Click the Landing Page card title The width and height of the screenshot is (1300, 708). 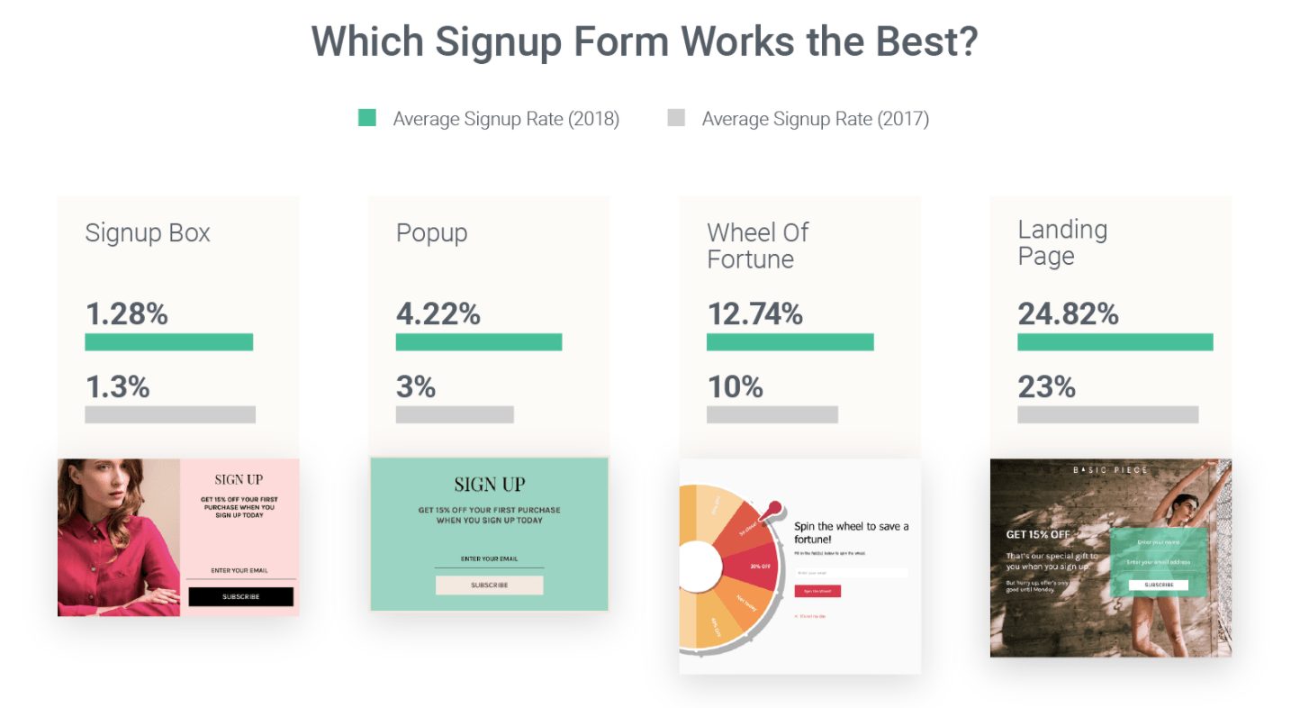(1062, 242)
